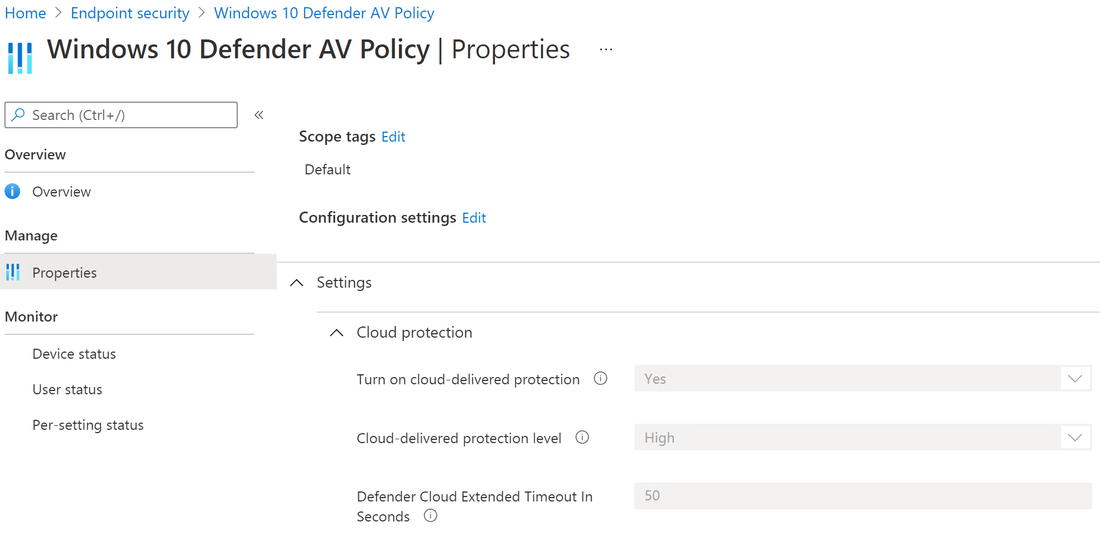The width and height of the screenshot is (1100, 552).
Task: Click the search magnifier icon
Action: click(x=18, y=115)
